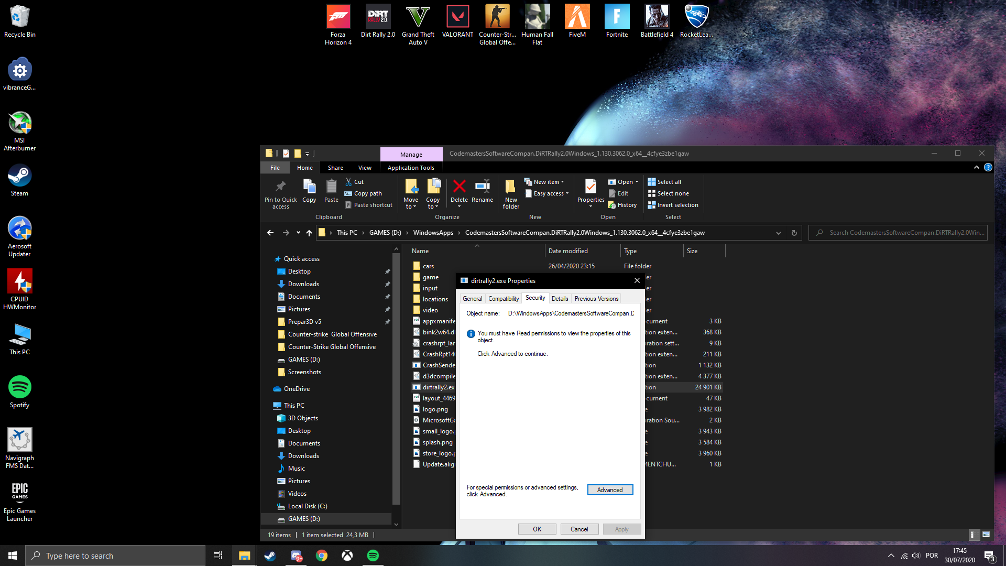
Task: Click the Explorer search box
Action: pyautogui.click(x=898, y=233)
